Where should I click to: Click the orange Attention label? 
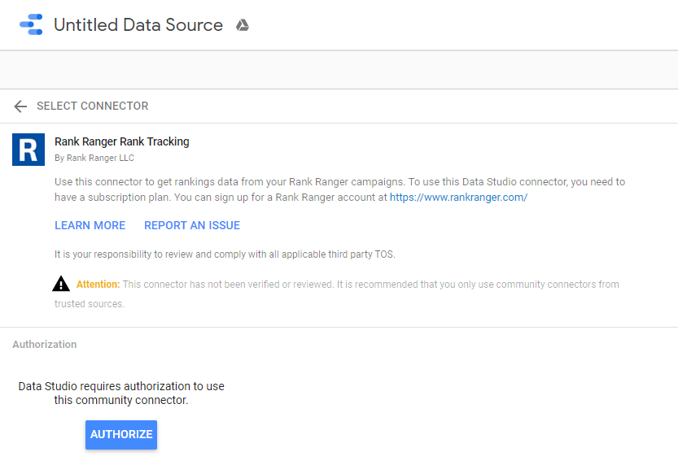coord(98,285)
